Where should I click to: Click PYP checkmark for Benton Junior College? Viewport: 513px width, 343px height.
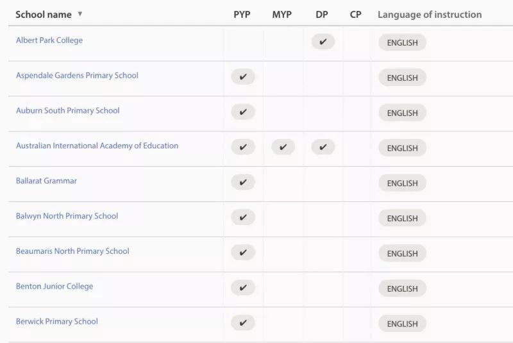[243, 288]
